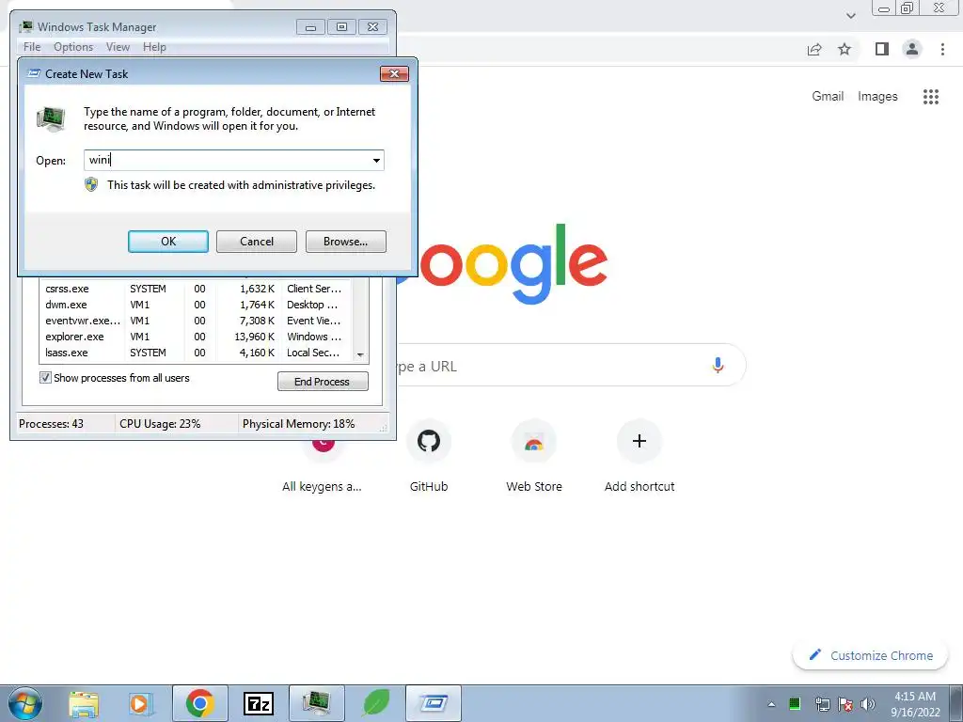This screenshot has height=722, width=963.
Task: Cancel the Create New Task dialog
Action: [x=257, y=242]
